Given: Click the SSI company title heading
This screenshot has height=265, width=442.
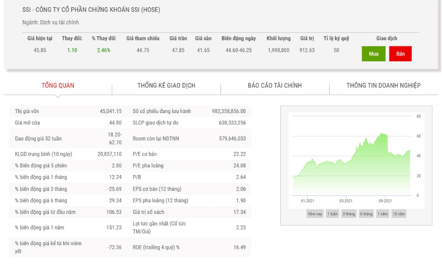Looking at the screenshot, I should pyautogui.click(x=91, y=10).
